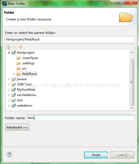This screenshot has height=164, width=139.
Task: Select the javase project label
Action: tap(22, 79)
